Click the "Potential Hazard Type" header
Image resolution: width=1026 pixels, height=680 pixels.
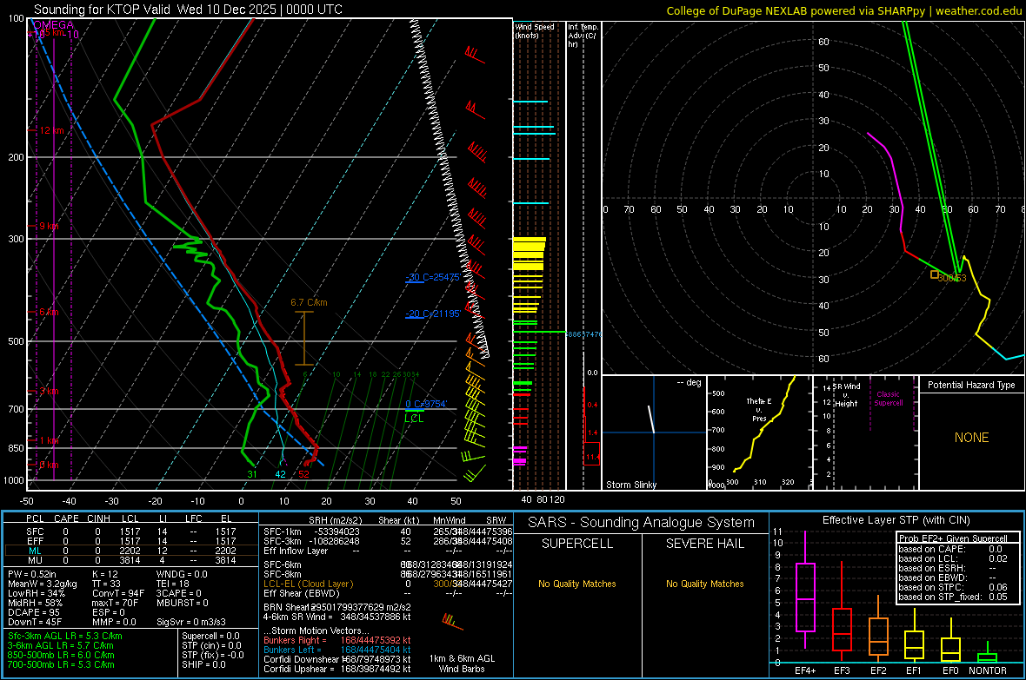pyautogui.click(x=971, y=385)
